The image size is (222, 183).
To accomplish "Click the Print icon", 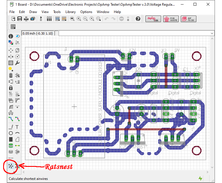I will coord(26,19).
